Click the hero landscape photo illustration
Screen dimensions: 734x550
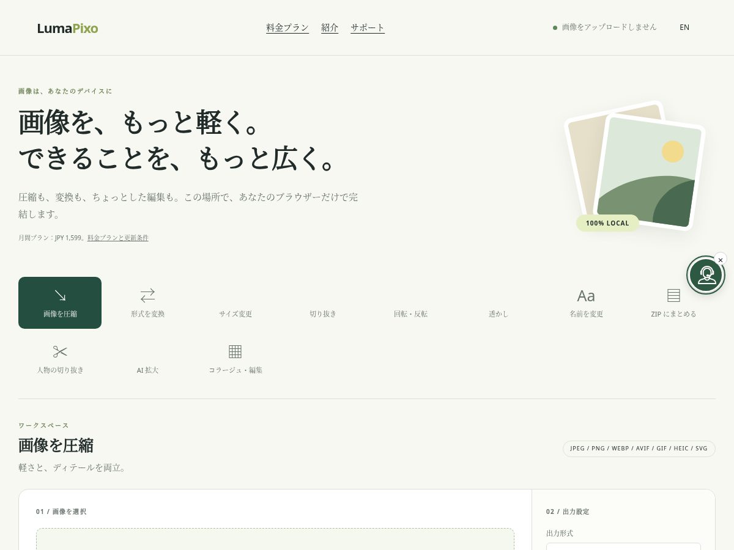pyautogui.click(x=650, y=172)
